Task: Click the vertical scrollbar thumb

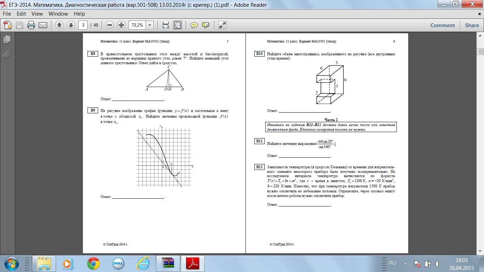Action: click(480, 51)
